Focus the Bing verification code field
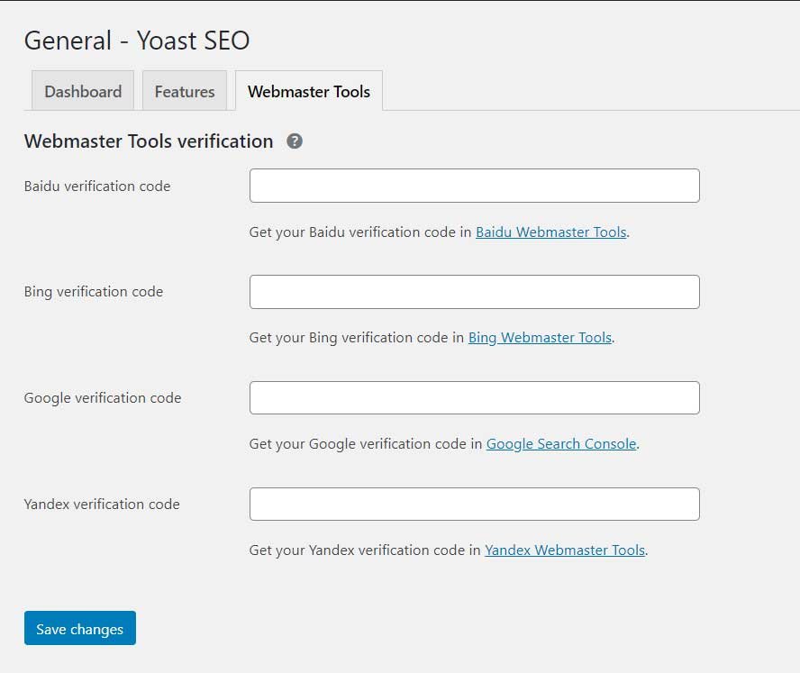Screen dimensions: 800x673 point(475,292)
